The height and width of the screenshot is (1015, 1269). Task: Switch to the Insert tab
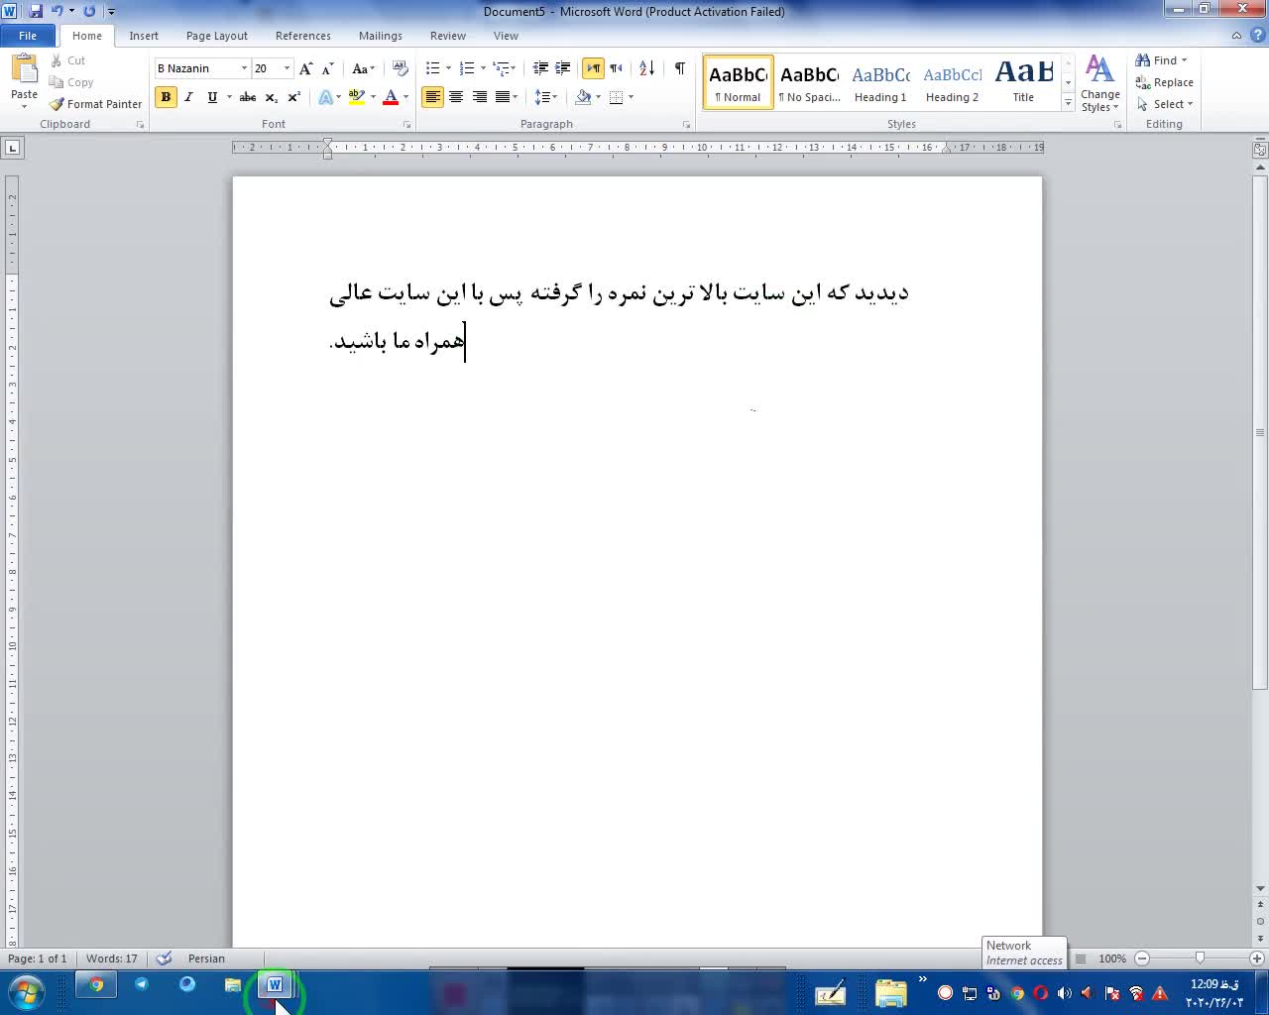coord(144,36)
